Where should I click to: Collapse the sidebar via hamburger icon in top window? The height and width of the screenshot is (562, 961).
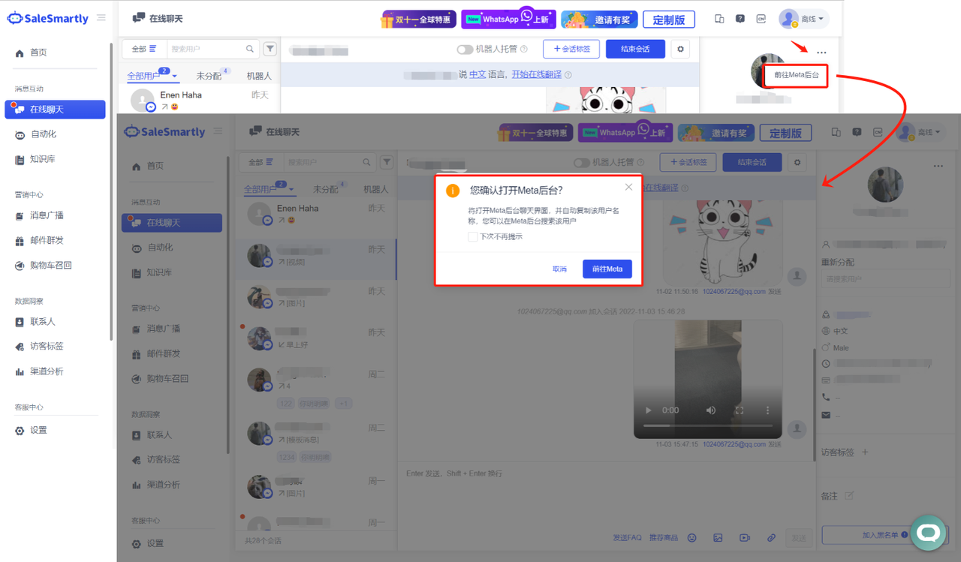pos(101,18)
